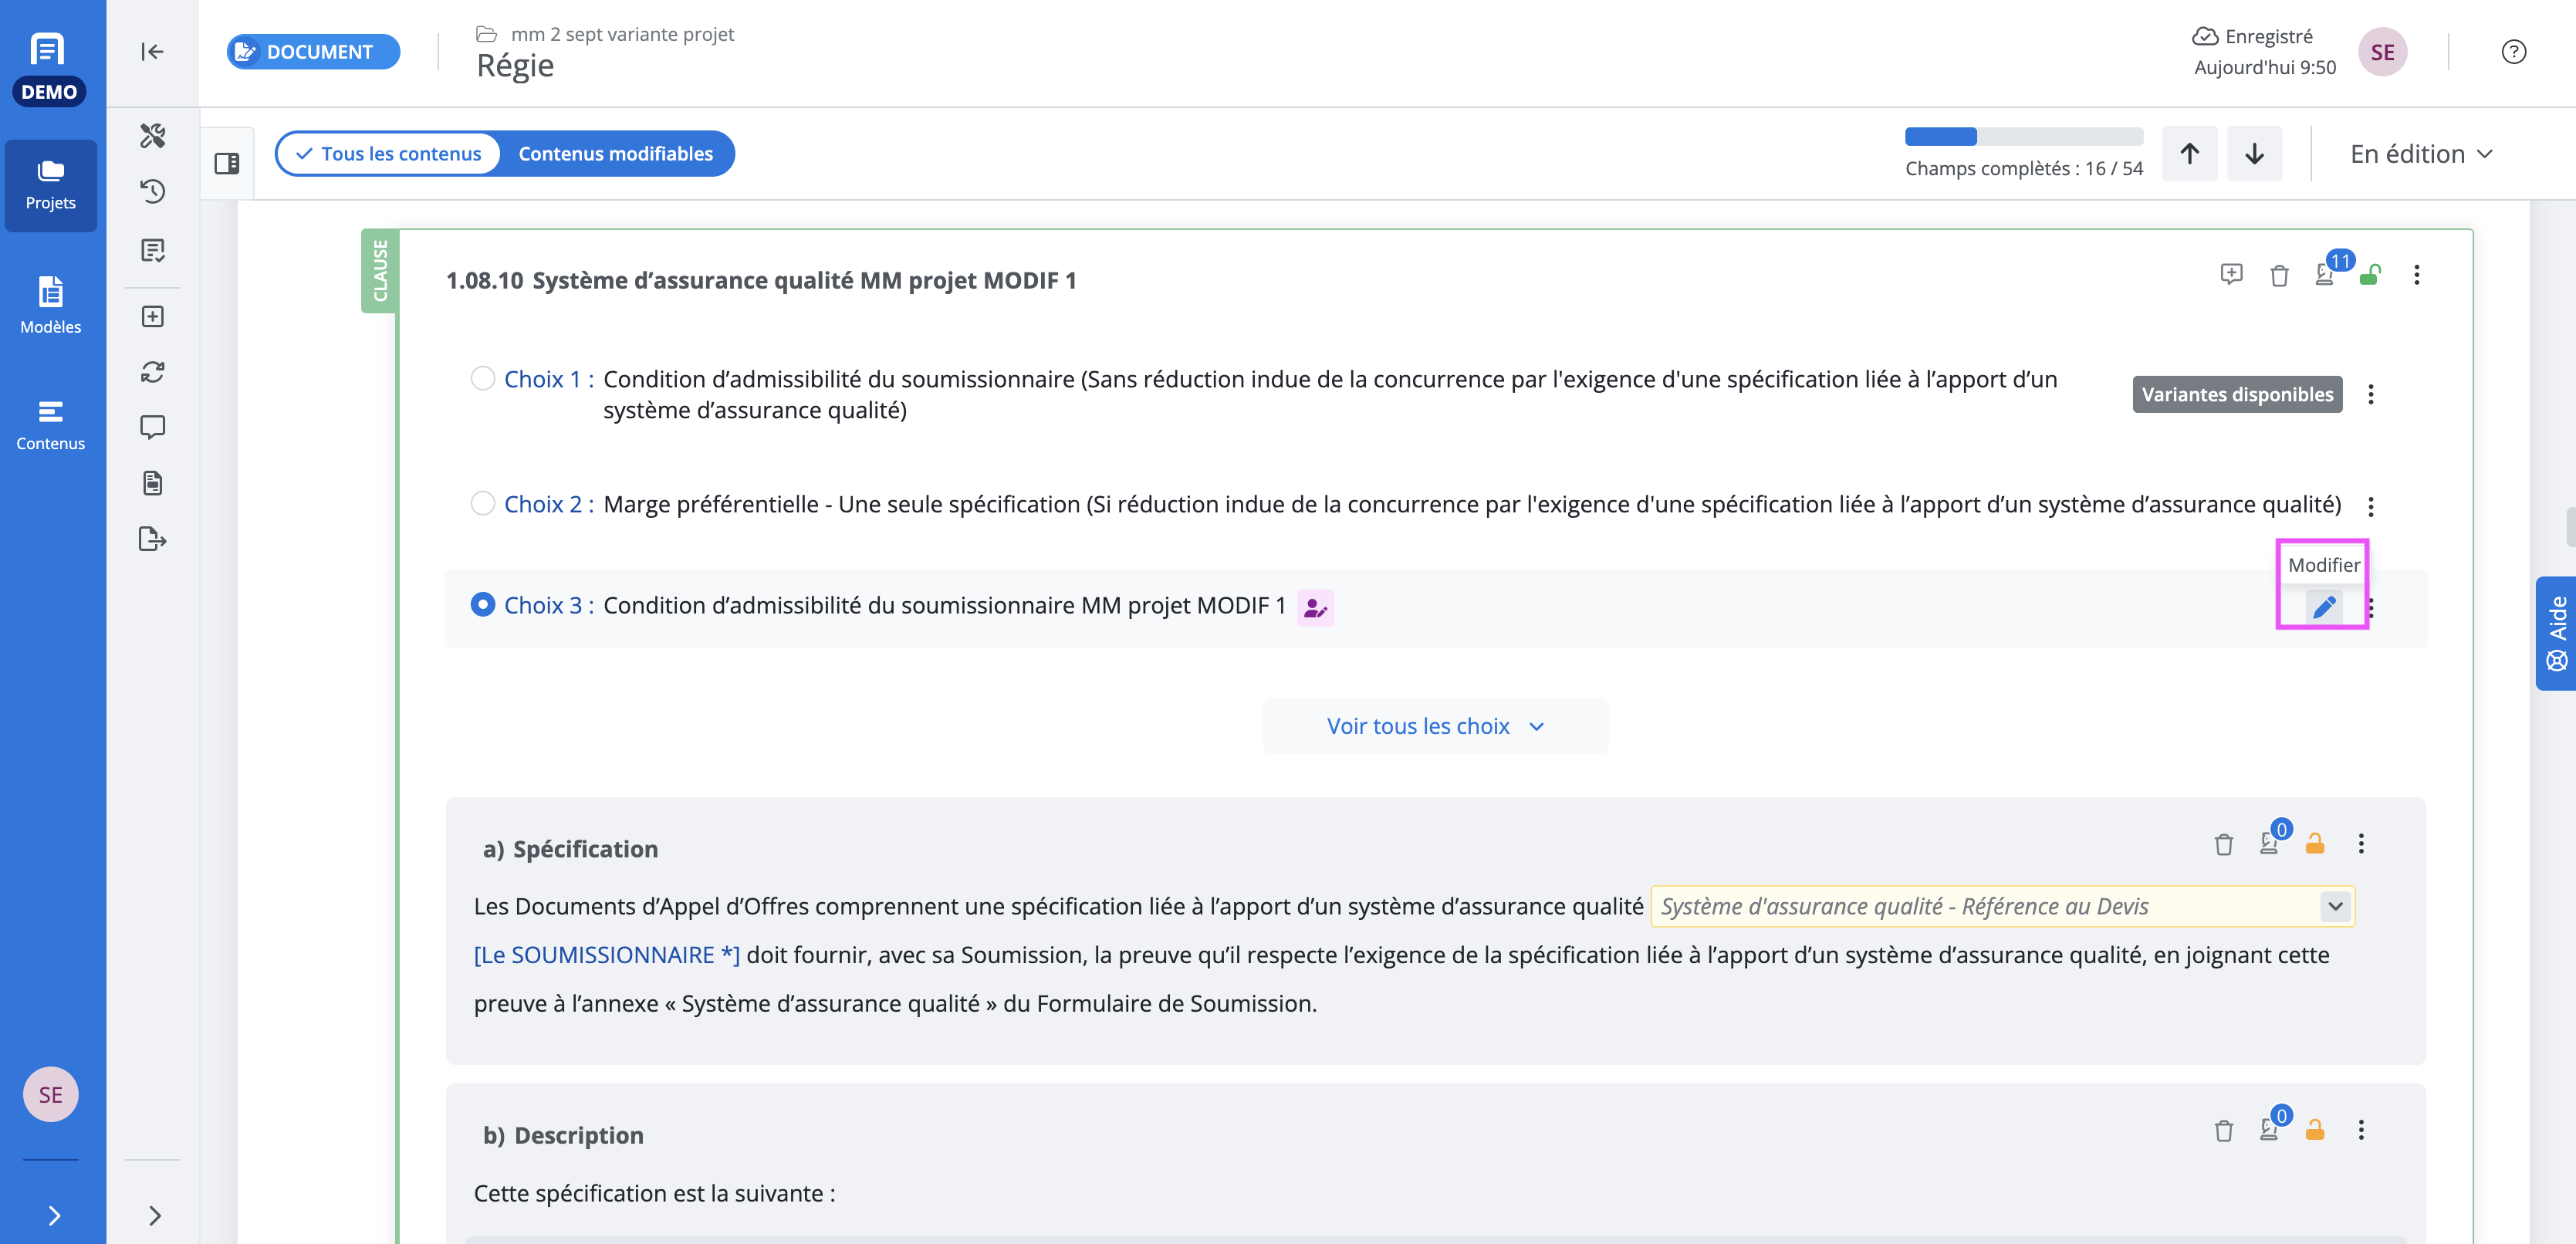This screenshot has width=2576, height=1244.
Task: Click the [Le SOUMISSIONNAIRE *] link
Action: click(x=606, y=956)
